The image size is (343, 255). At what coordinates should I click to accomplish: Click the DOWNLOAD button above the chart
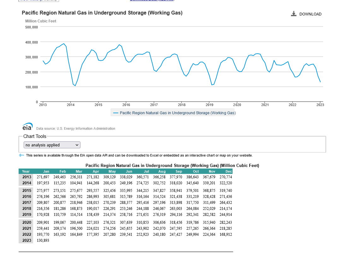point(306,14)
